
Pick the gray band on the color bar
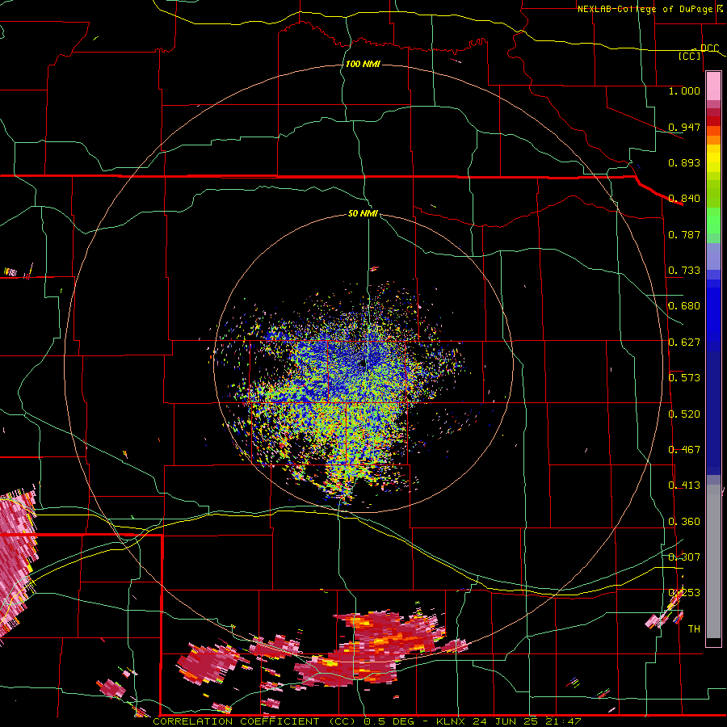(x=713, y=561)
